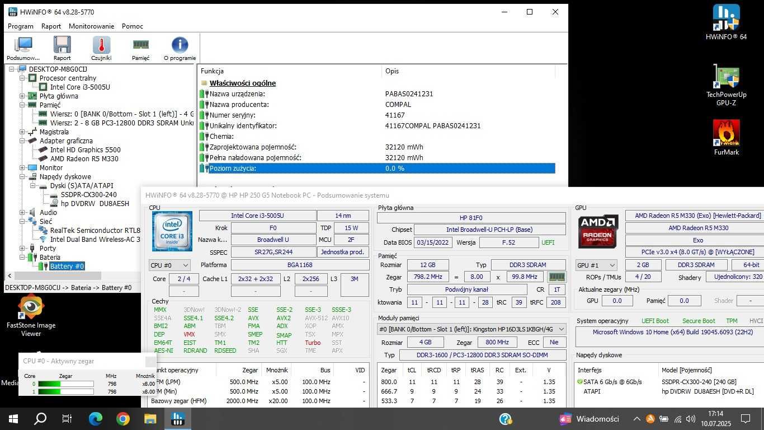Viewport: 764px width, 430px height.
Task: Click the tree panel horizontal scrollbar
Action: (58, 275)
